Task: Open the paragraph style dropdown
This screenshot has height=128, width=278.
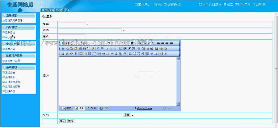Action: 70,43
